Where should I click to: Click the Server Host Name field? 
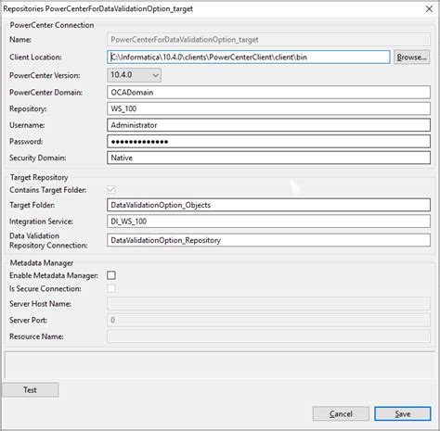pyautogui.click(x=268, y=304)
